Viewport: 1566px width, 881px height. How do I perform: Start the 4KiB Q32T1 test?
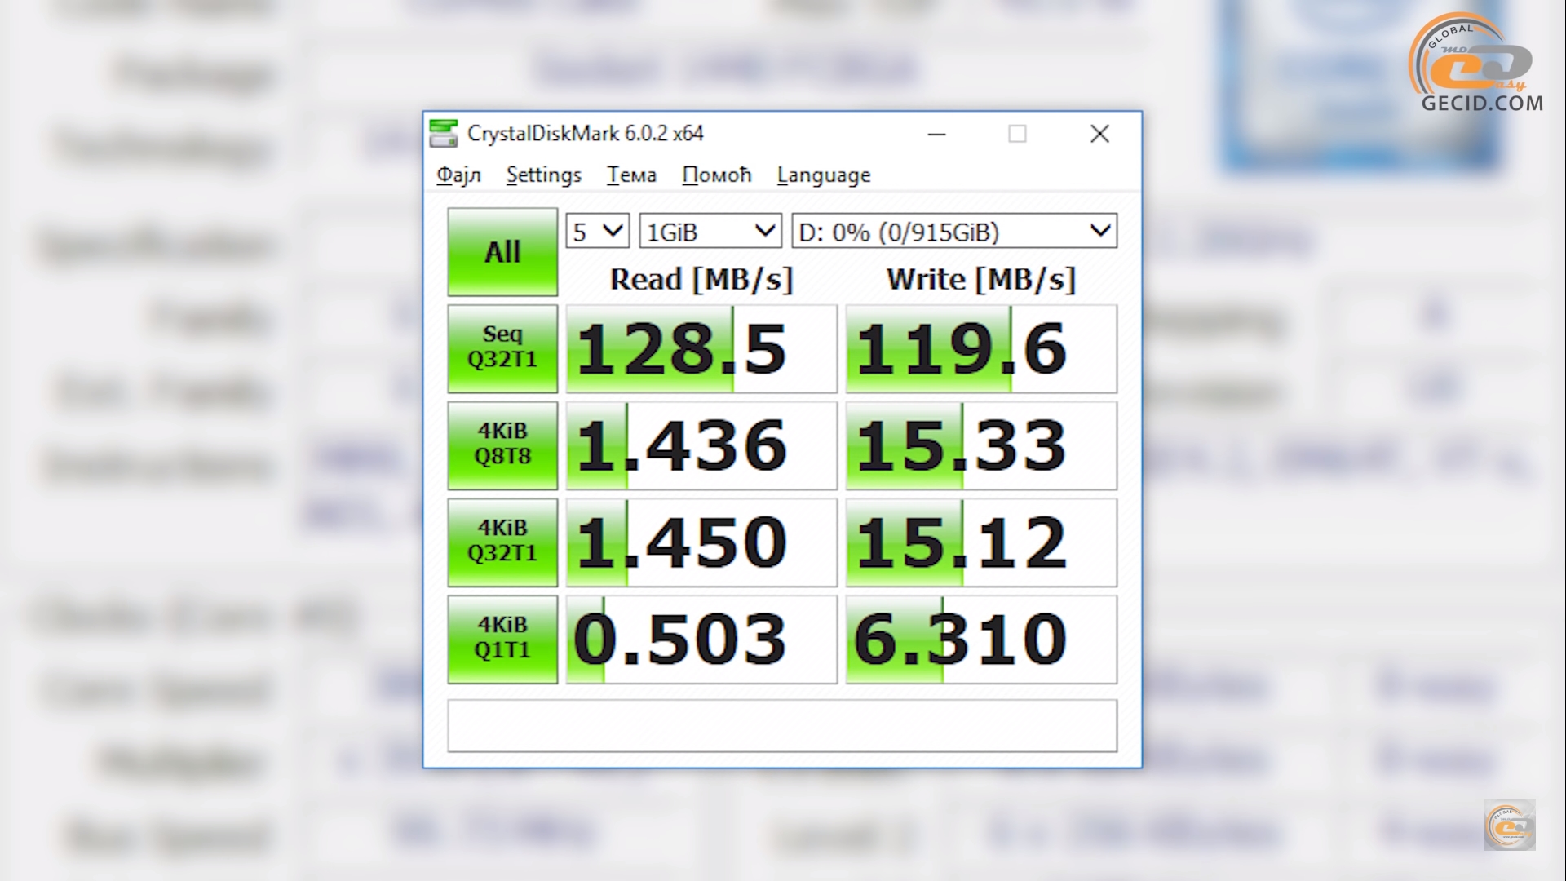coord(502,542)
